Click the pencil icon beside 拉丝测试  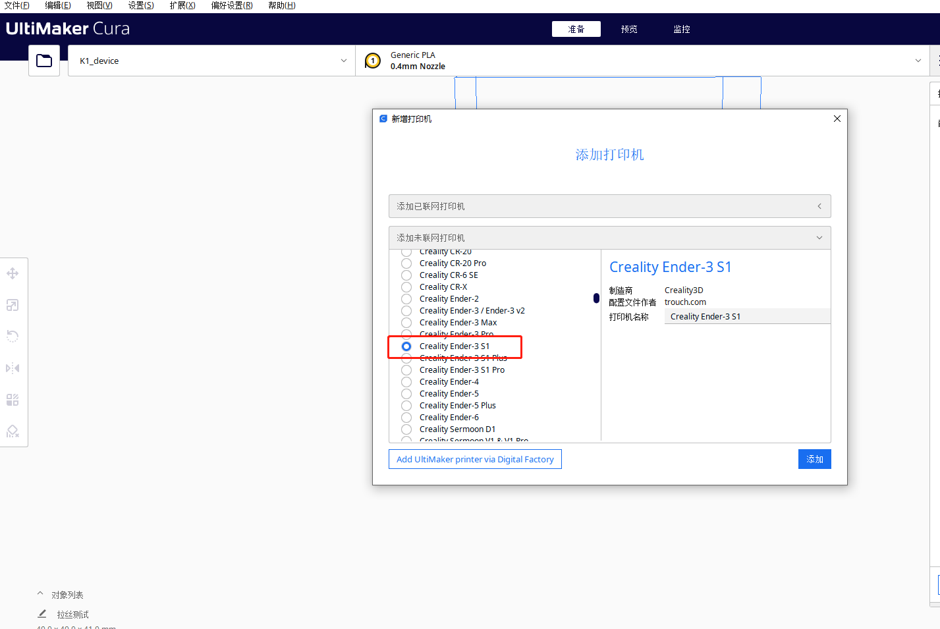click(42, 614)
